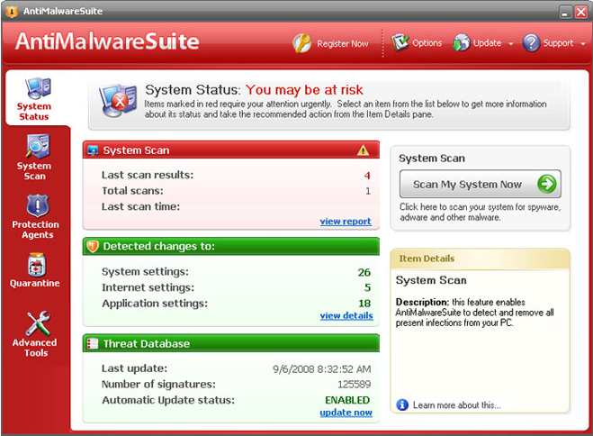Click shield icon in Detected changes header
This screenshot has height=436, width=593.
pyautogui.click(x=93, y=247)
